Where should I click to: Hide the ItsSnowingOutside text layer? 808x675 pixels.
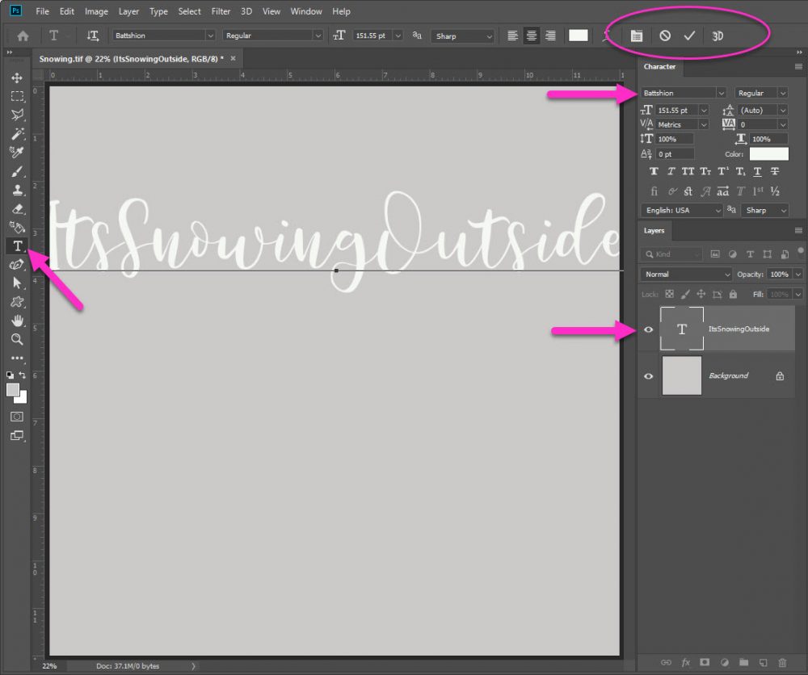[648, 329]
